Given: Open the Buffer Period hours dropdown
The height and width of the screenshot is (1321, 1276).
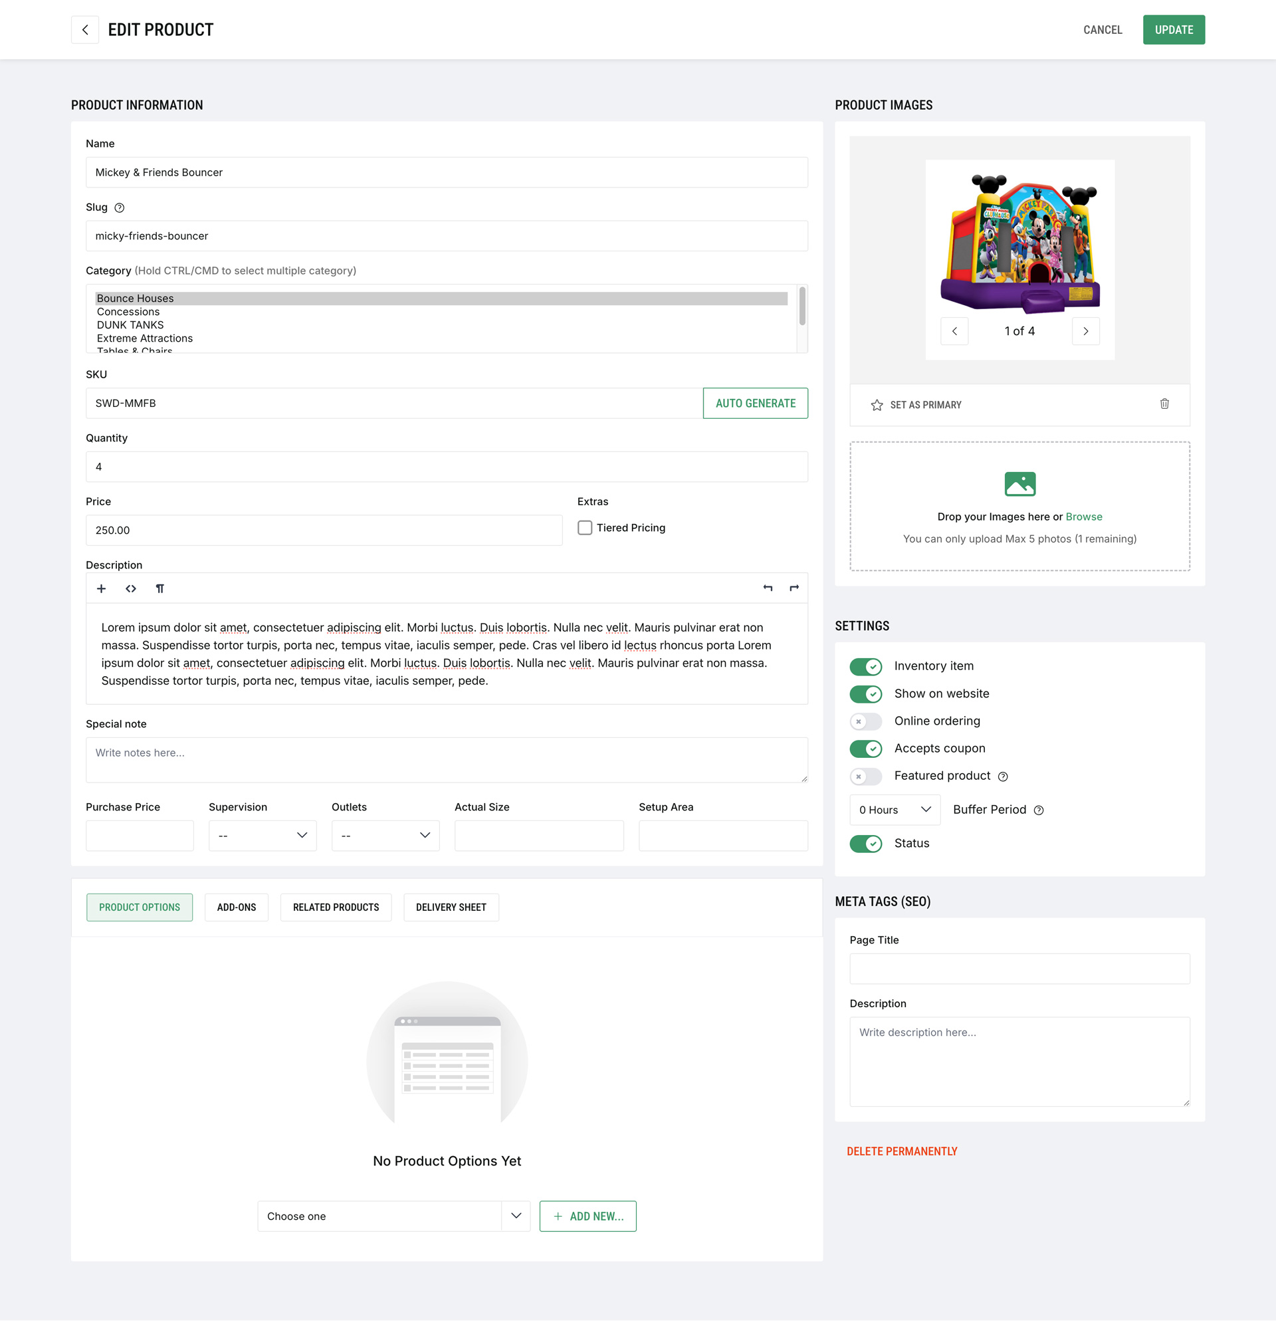Looking at the screenshot, I should [x=895, y=810].
